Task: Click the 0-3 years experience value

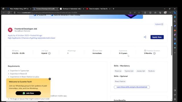Action: coord(123,53)
